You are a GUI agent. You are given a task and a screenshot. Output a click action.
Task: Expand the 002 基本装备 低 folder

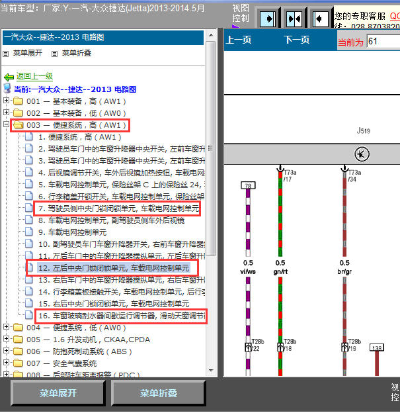[7, 113]
